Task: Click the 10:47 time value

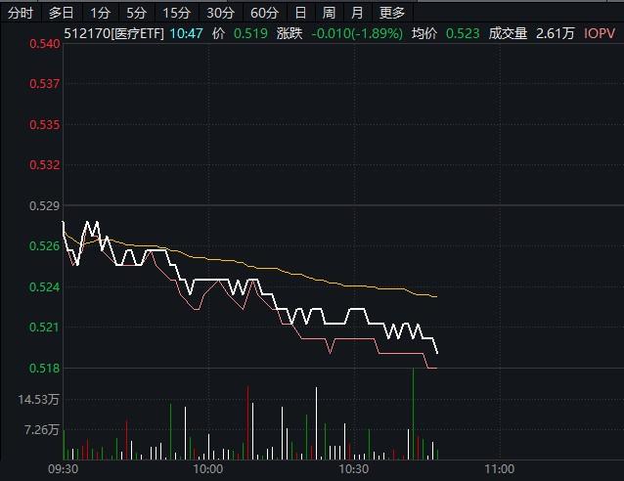Action: pyautogui.click(x=186, y=33)
